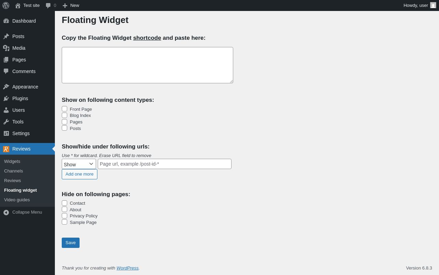
Task: Click the Plugins plug icon
Action: [6, 98]
